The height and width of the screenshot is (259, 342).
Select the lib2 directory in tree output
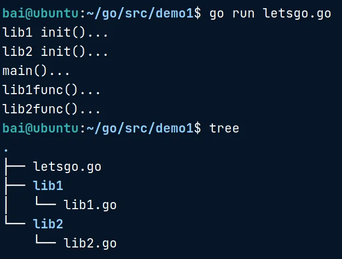[x=48, y=224]
